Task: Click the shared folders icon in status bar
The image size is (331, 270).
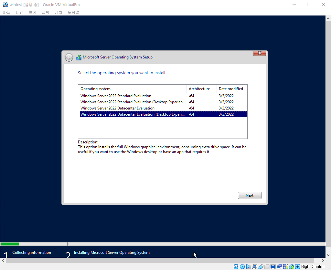Action: tap(267, 267)
